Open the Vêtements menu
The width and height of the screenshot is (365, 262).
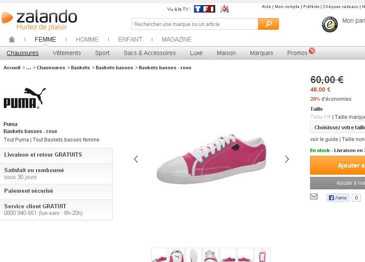coord(67,53)
